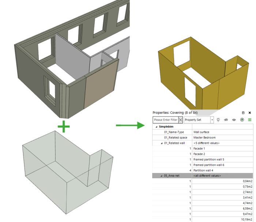Select the 4,74m2 area value
The image size is (256, 222).
click(x=248, y=203)
